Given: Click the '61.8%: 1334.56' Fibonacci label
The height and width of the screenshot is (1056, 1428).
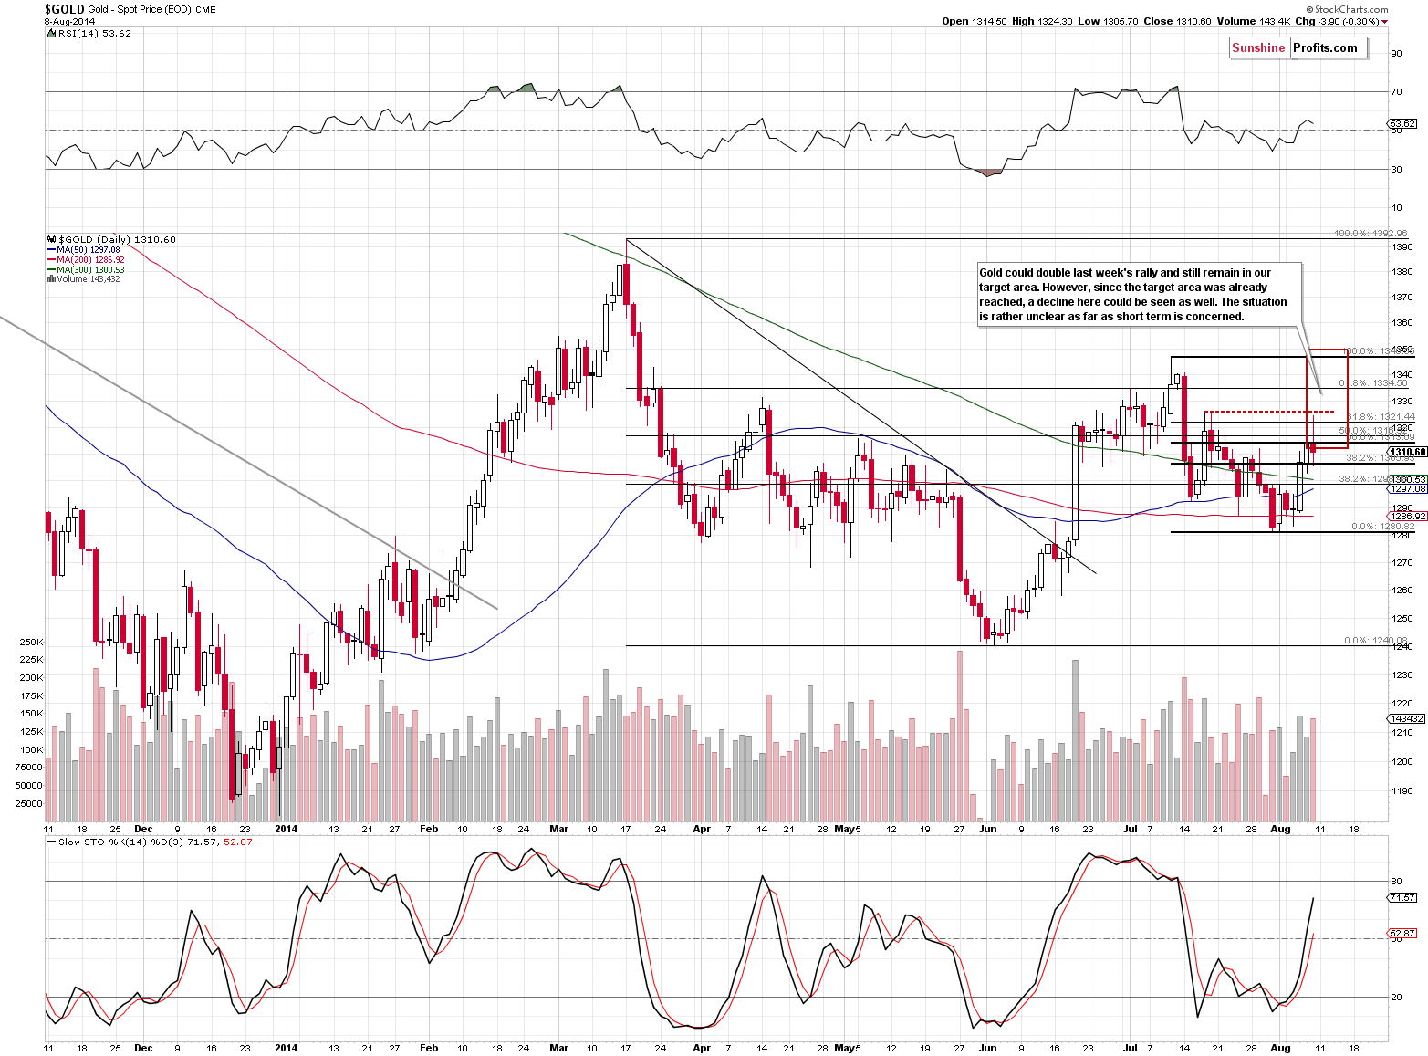Looking at the screenshot, I should [x=1373, y=383].
